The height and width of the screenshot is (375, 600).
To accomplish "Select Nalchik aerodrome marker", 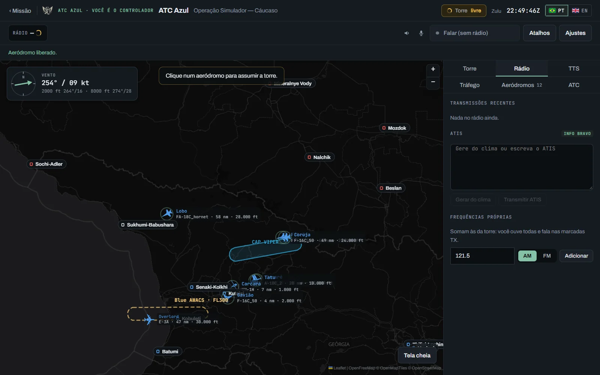I will click(x=319, y=157).
